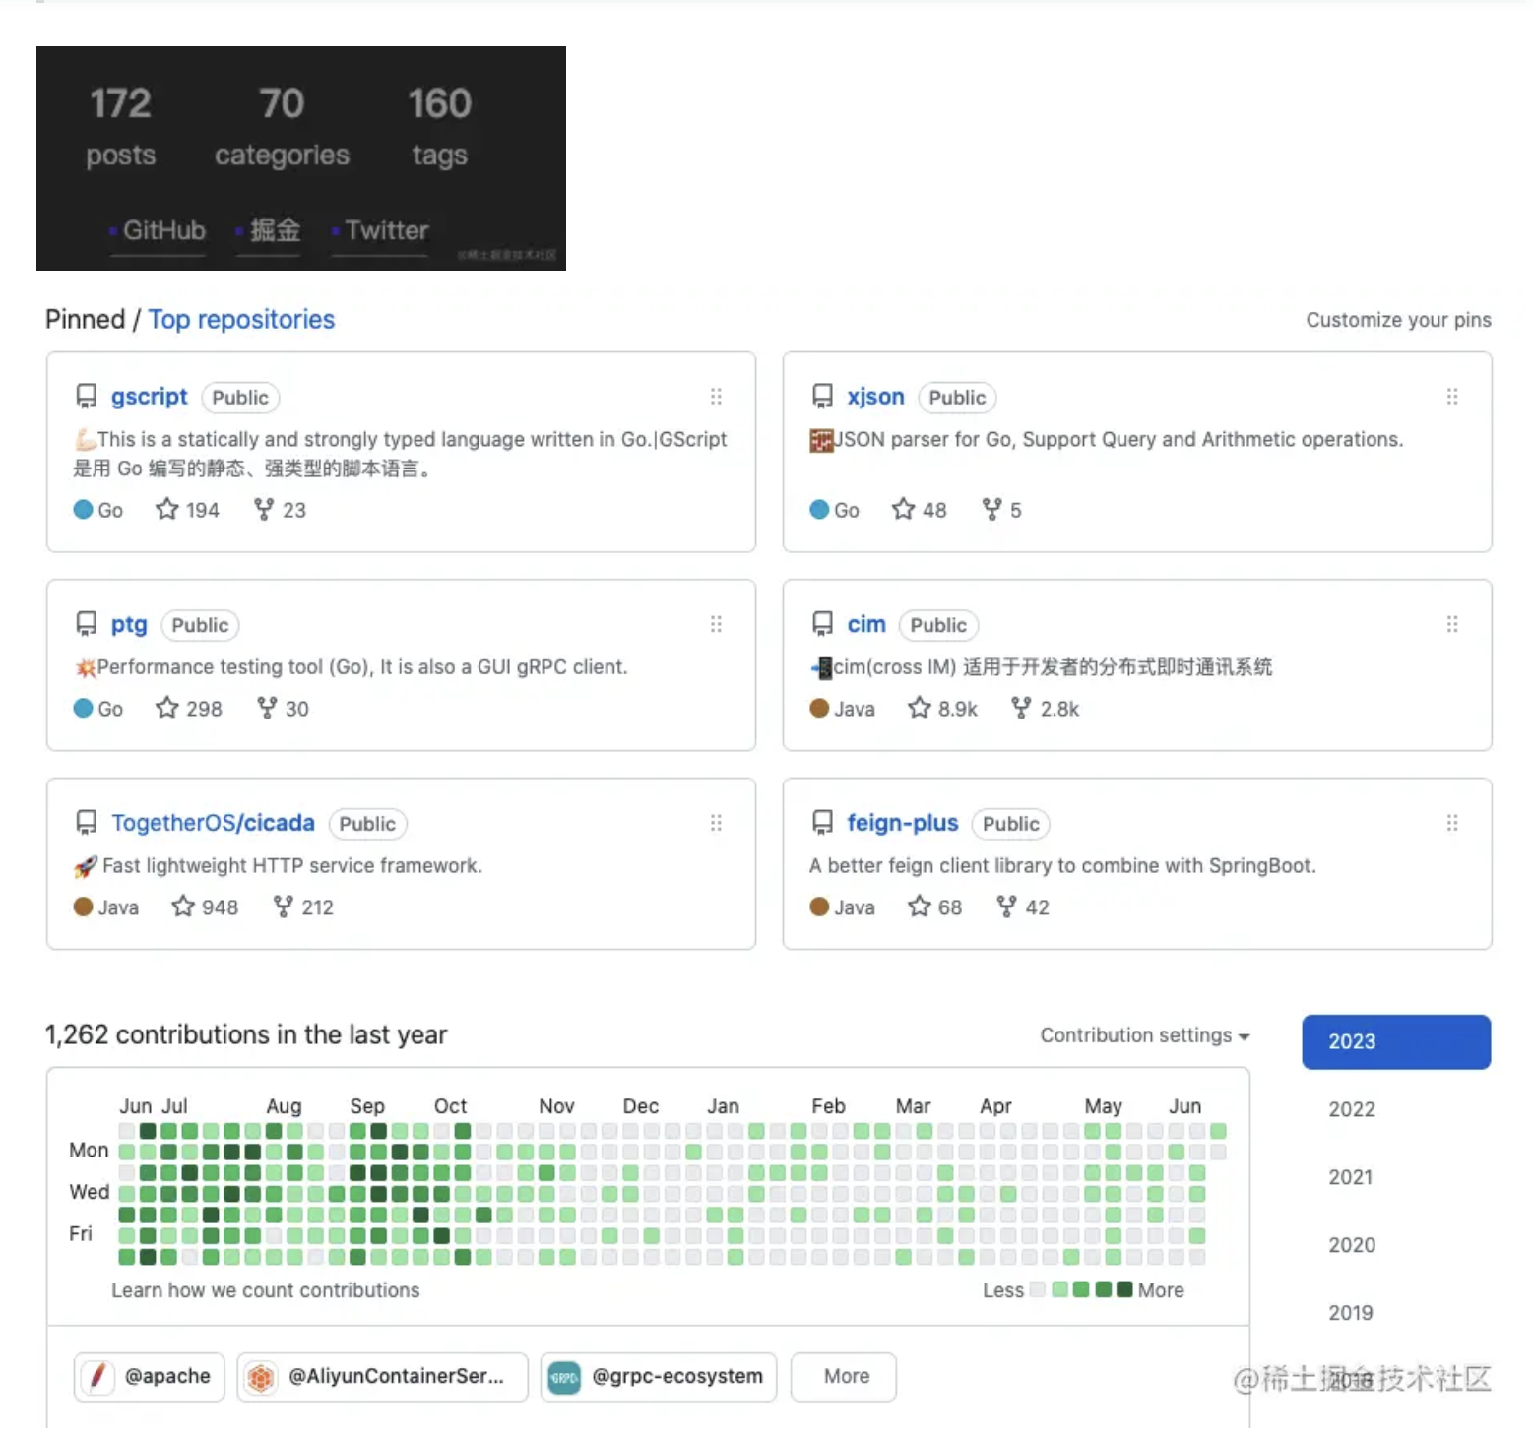Open the Contribution settings dropdown

point(1145,1035)
